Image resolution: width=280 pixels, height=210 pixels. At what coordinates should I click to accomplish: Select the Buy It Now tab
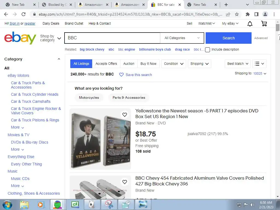coord(148,64)
